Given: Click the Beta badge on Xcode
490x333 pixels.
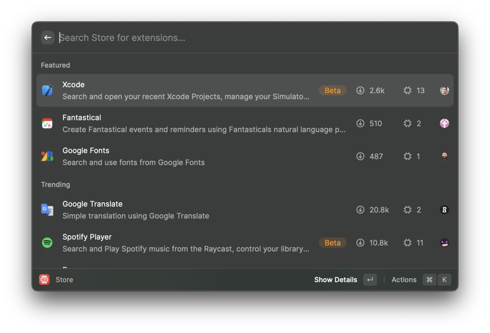Looking at the screenshot, I should (x=332, y=91).
